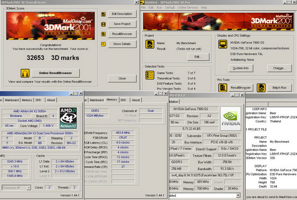Screen dimensions: 297x200
Task: Click the System Info button
Action: tap(241, 68)
